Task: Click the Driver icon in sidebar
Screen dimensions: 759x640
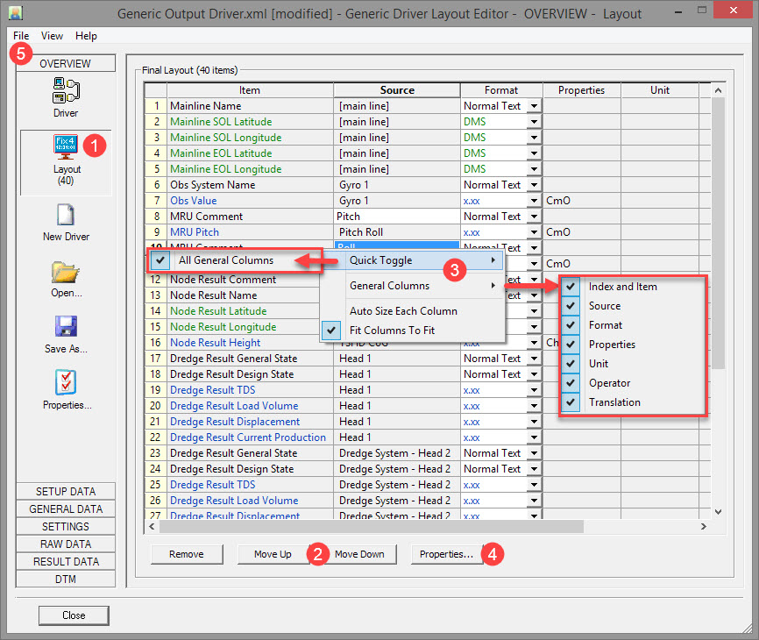Action: (66, 90)
